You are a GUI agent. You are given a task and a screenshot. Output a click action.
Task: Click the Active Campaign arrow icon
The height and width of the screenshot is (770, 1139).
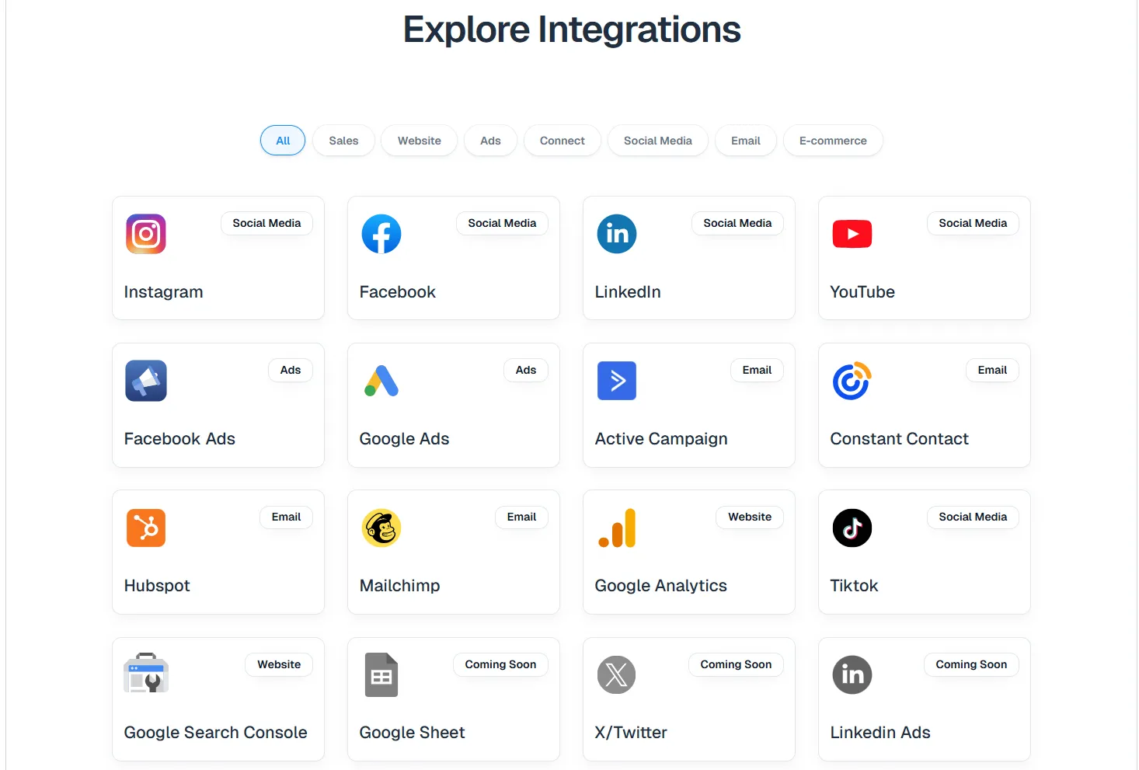(x=617, y=381)
